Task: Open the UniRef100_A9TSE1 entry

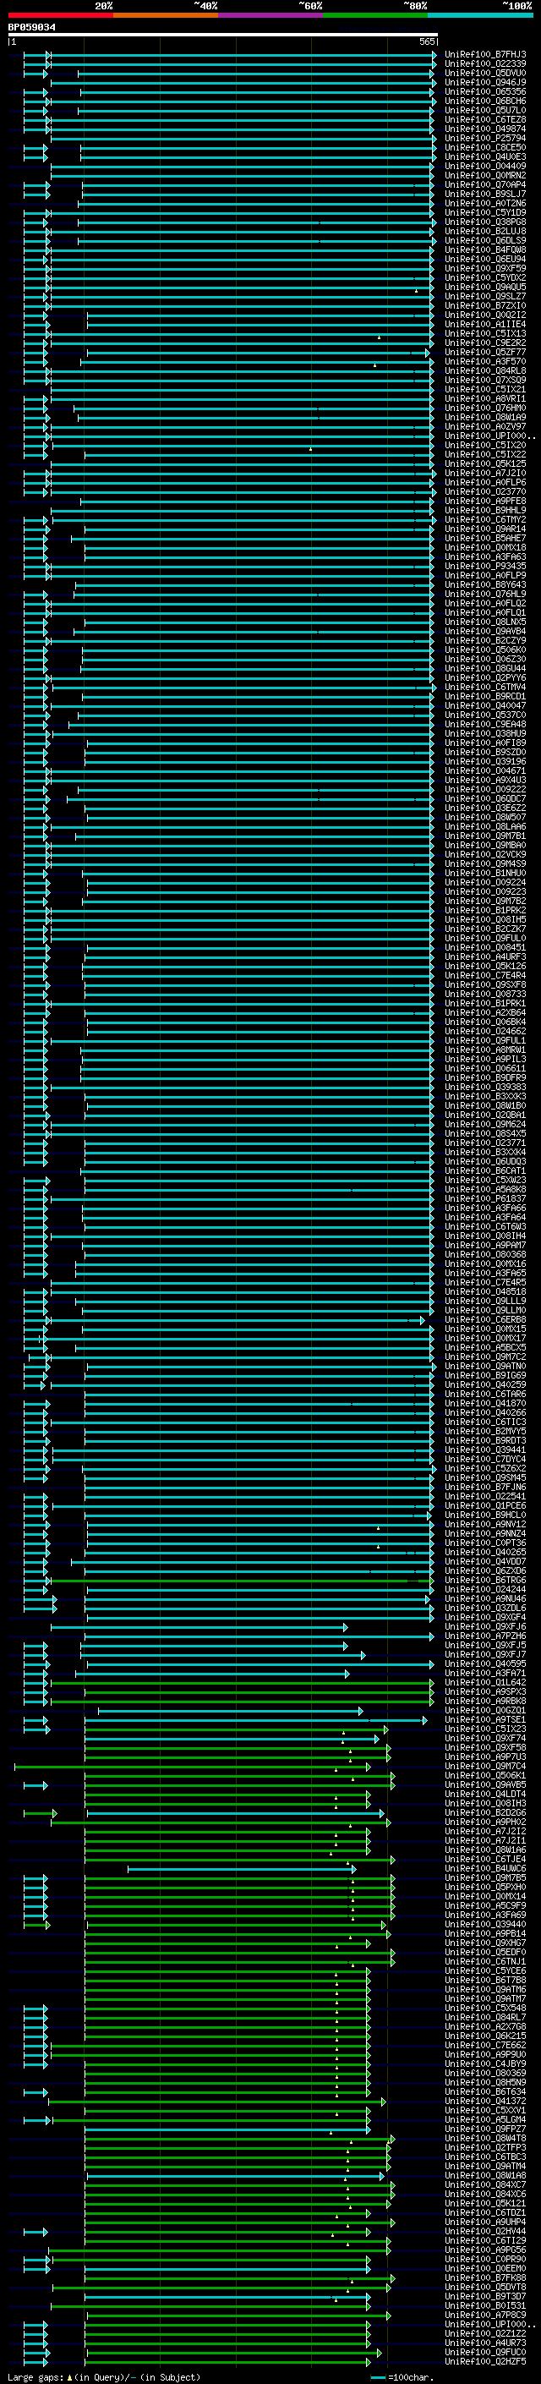Action: (485, 1719)
